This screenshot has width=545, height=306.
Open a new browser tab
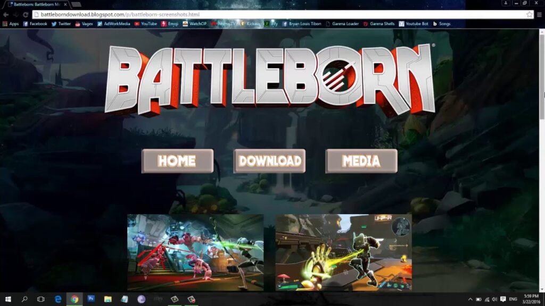[x=77, y=4]
